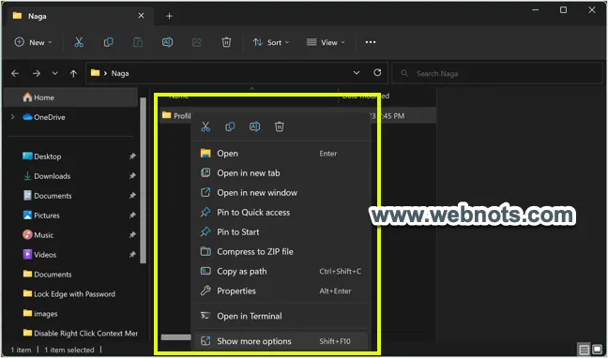Click the Paste icon in the toolbar
This screenshot has height=358, width=608.
tap(138, 42)
